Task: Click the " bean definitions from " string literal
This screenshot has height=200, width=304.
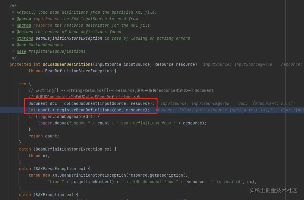Action: tap(146, 123)
